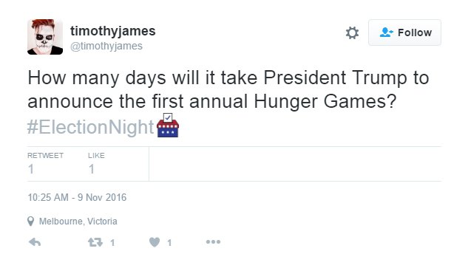View who liked under LIKE count

(x=96, y=164)
